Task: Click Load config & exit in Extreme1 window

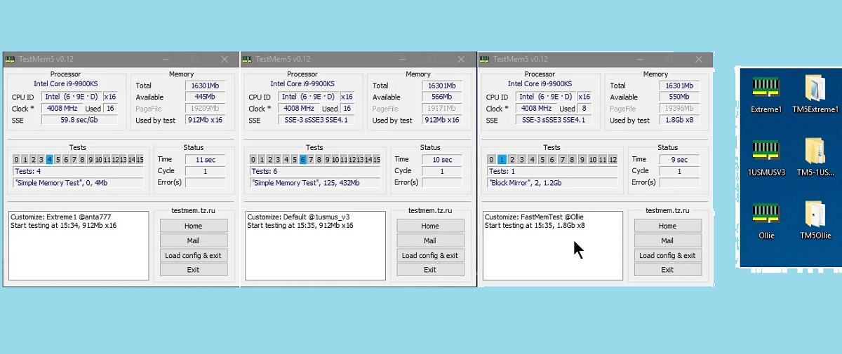Action: tap(194, 255)
